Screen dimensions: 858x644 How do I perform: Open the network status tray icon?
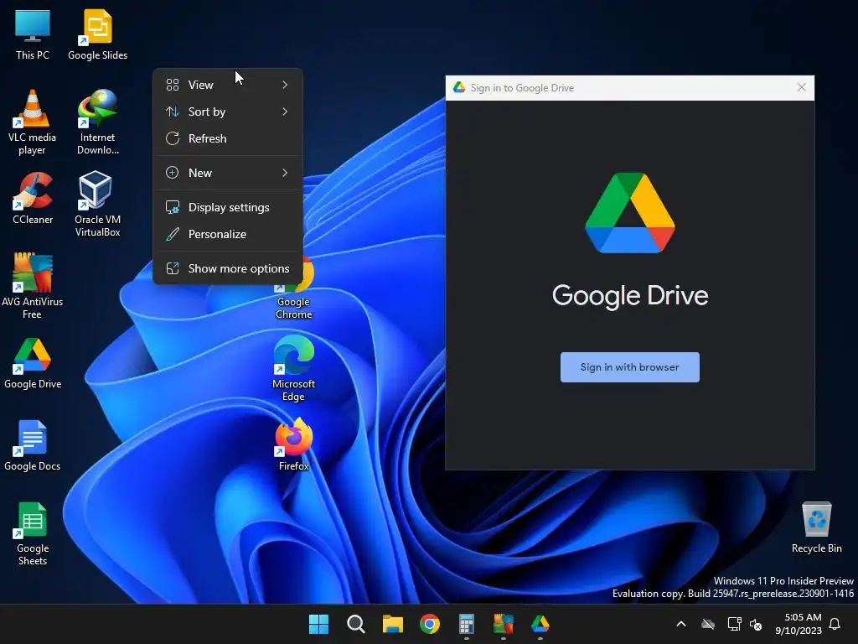[x=734, y=624]
